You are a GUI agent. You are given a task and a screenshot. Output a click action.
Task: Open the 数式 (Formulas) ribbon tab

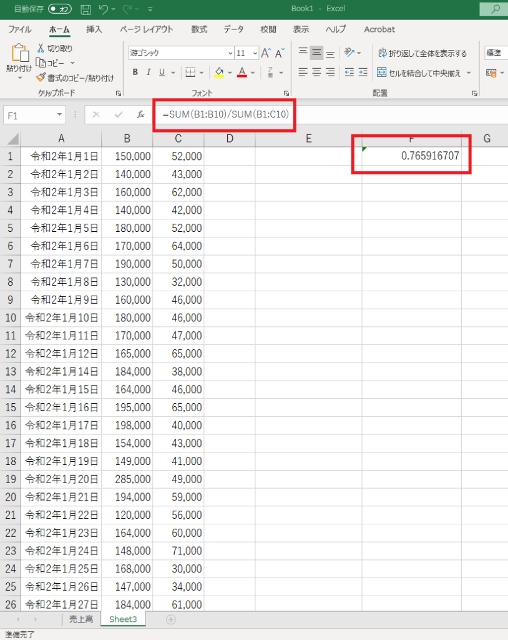coord(199,29)
